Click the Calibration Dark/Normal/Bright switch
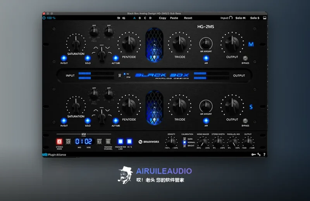 184,142
